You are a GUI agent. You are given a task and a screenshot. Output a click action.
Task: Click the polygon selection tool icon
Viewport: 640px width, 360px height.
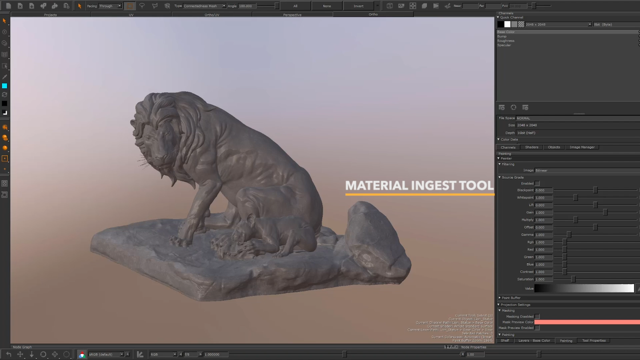[155, 6]
